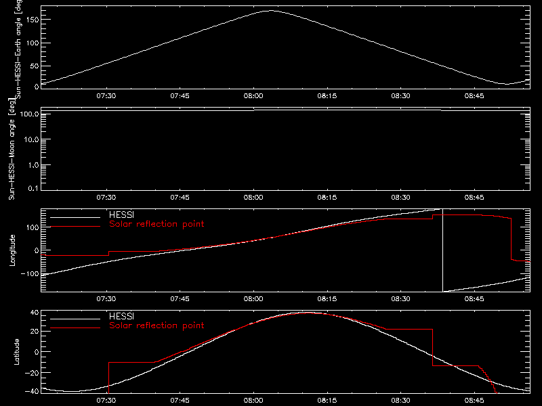Click 08:30 time label under Latitude plot
Image resolution: width=542 pixels, height=406 pixels.
point(400,401)
